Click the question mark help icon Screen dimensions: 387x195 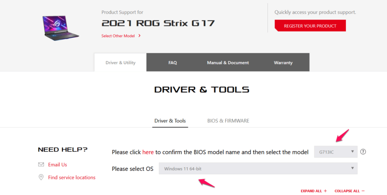363,152
